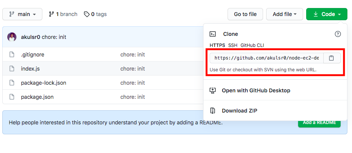Click the terminal icon beside Clone

(x=213, y=34)
